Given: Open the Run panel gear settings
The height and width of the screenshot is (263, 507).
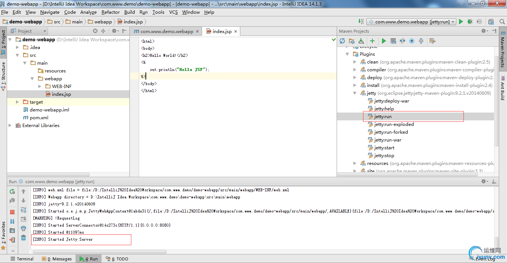Looking at the screenshot, I should point(484,181).
